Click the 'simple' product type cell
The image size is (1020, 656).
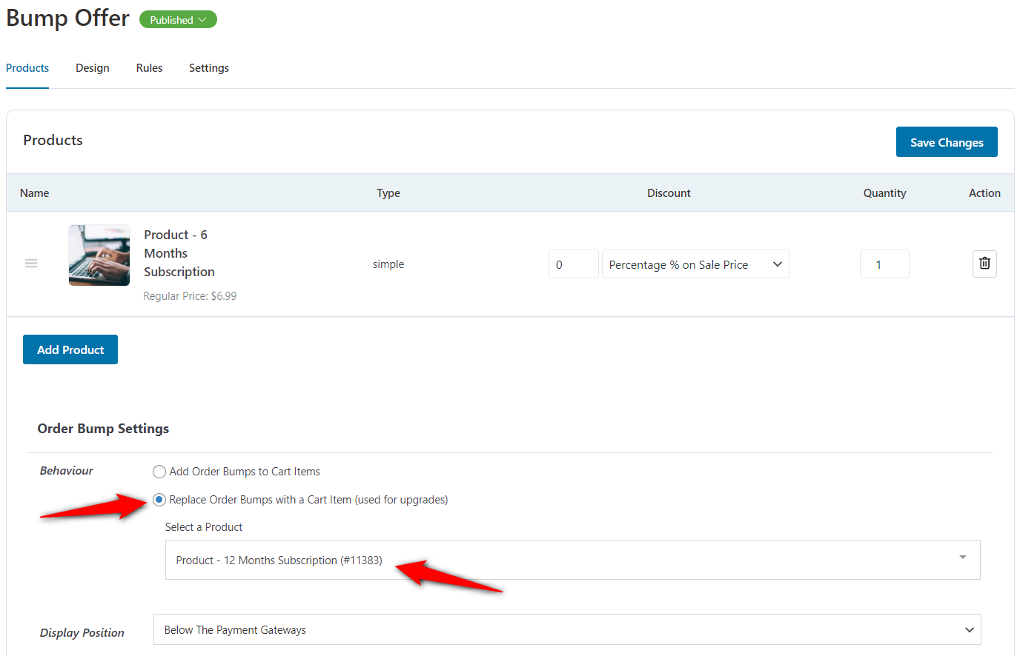(388, 264)
